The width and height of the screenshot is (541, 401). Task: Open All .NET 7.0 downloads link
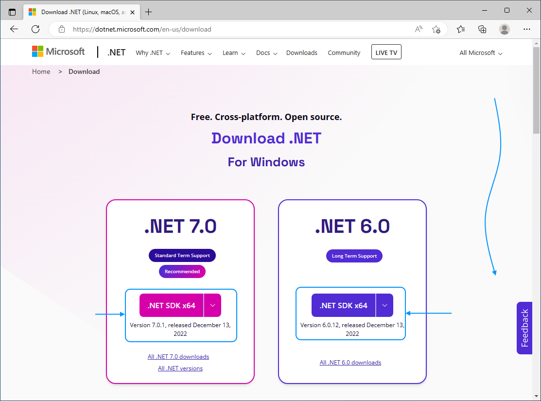178,357
